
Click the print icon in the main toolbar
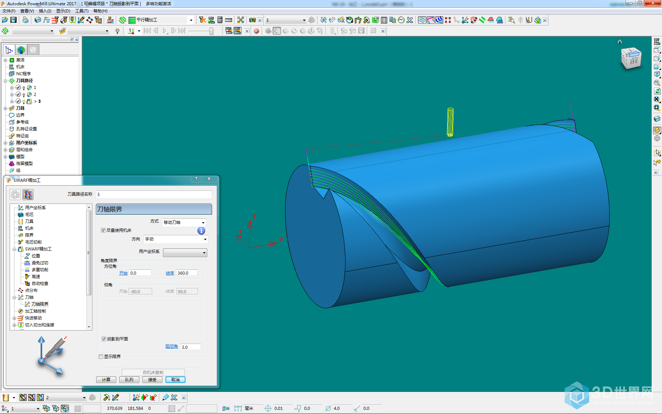coord(25,20)
